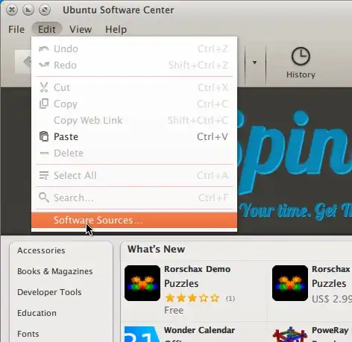Click the star rating of Rorschax Demo
352x342 pixels.
[192, 298]
